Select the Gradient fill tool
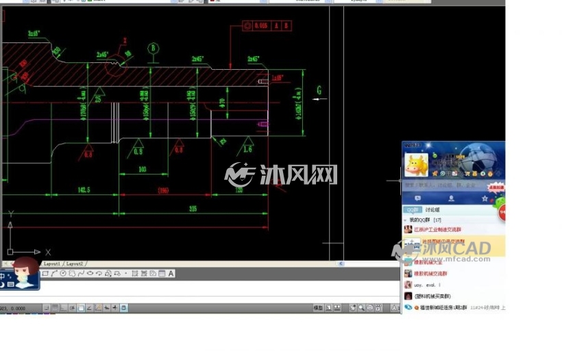 [x=144, y=274]
